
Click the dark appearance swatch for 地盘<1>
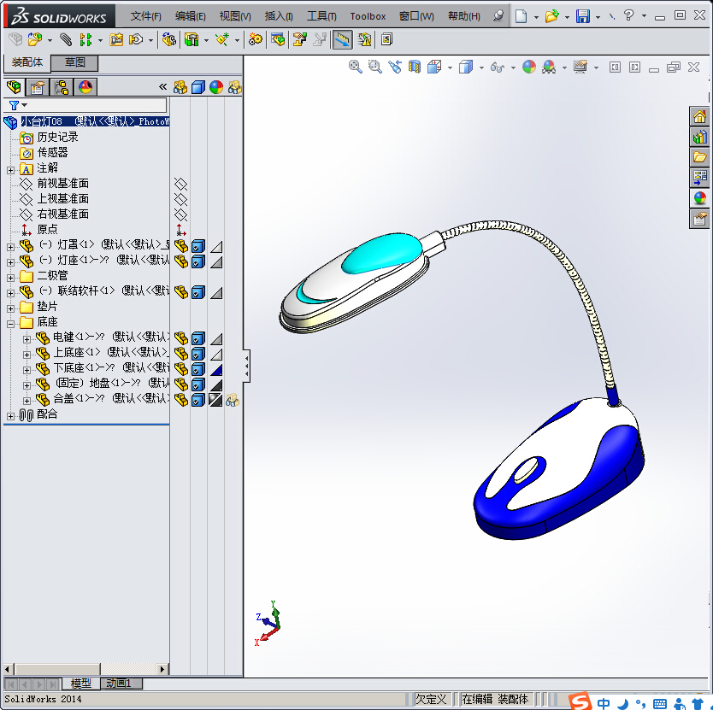(x=216, y=385)
